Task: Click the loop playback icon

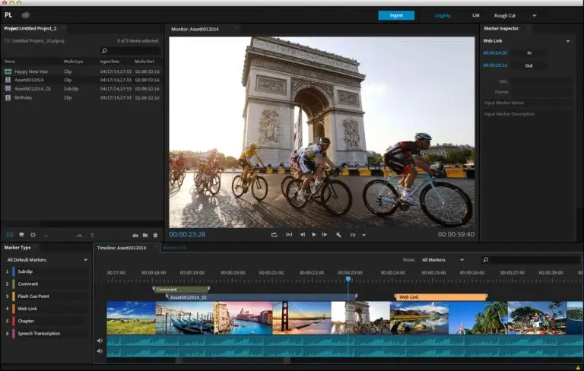Action: click(274, 235)
